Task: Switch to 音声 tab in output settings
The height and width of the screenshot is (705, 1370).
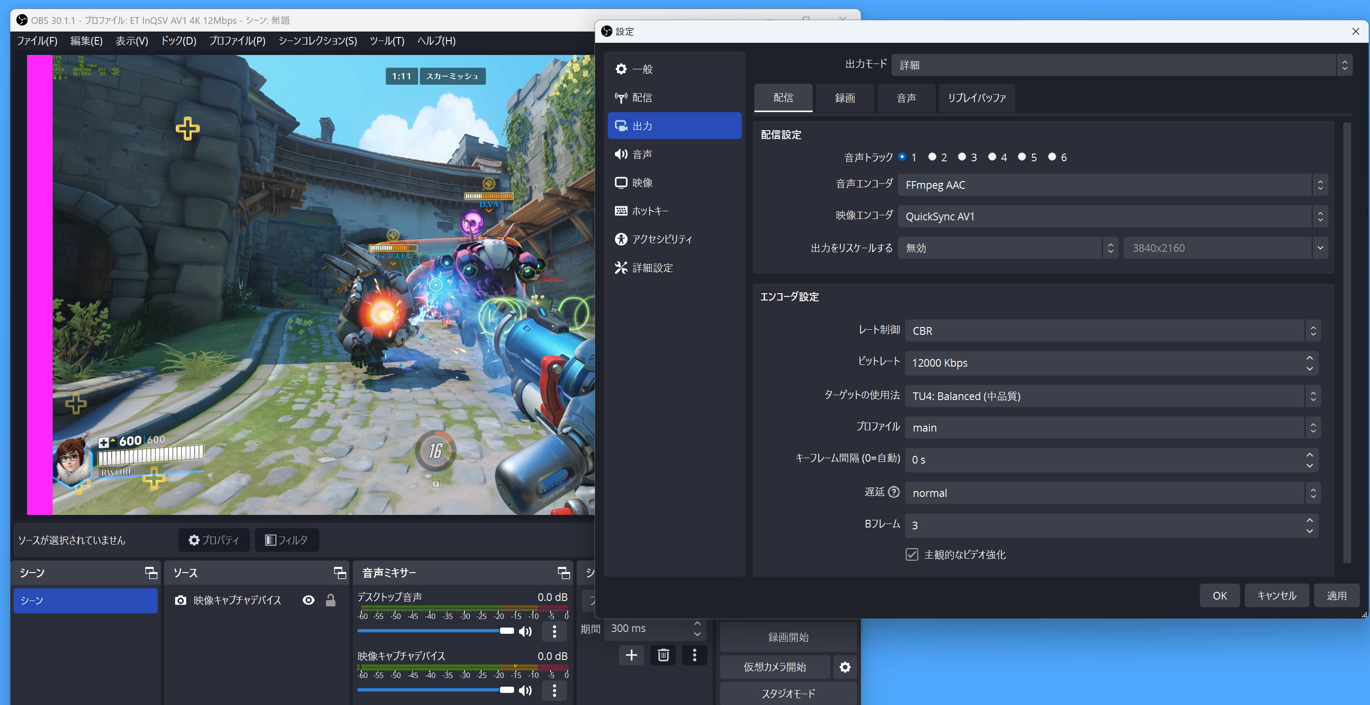Action: pyautogui.click(x=906, y=98)
